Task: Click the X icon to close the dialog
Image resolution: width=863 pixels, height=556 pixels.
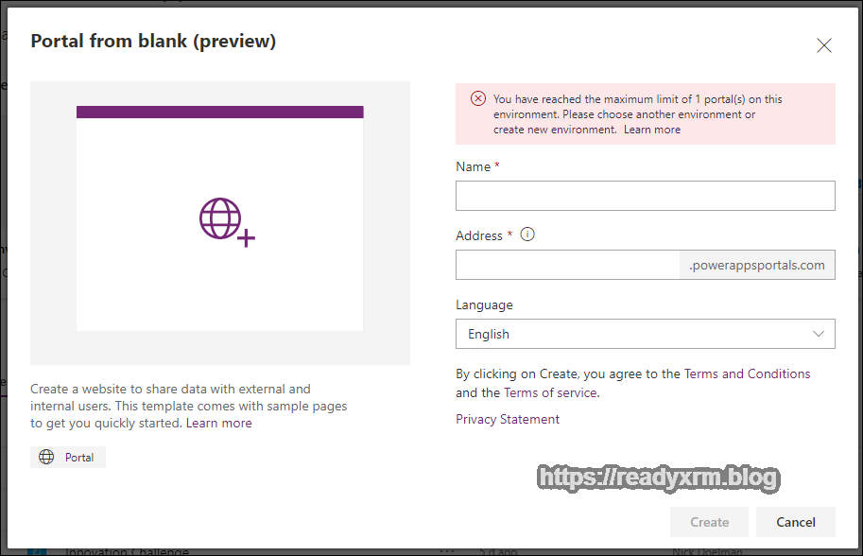Action: (x=823, y=44)
